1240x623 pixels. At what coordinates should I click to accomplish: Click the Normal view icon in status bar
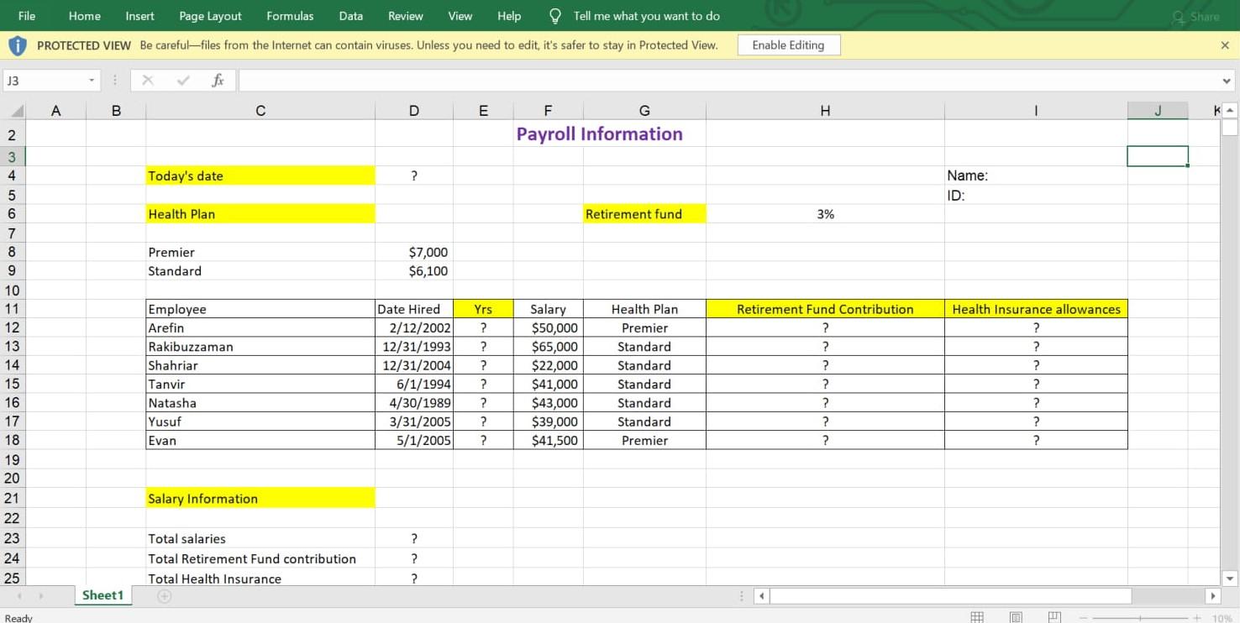point(977,615)
